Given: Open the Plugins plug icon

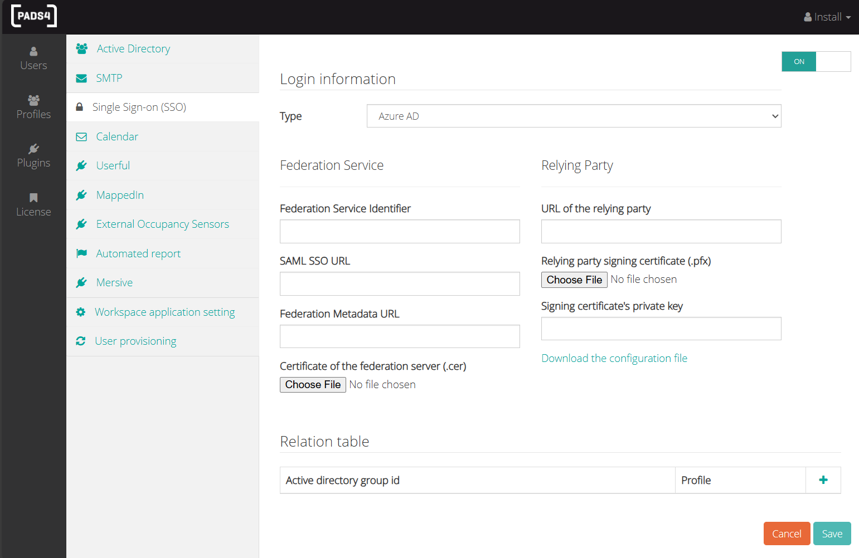Looking at the screenshot, I should (33, 149).
